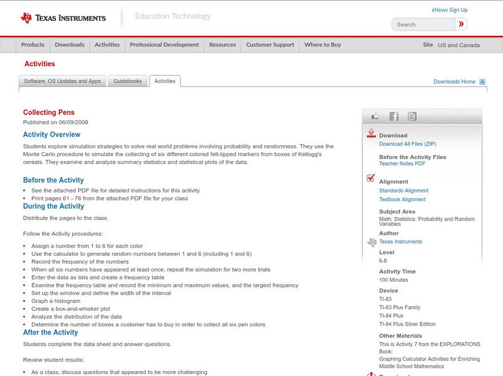Click the During the Activity heading
Screen dimensions: 503x376
coord(53,206)
